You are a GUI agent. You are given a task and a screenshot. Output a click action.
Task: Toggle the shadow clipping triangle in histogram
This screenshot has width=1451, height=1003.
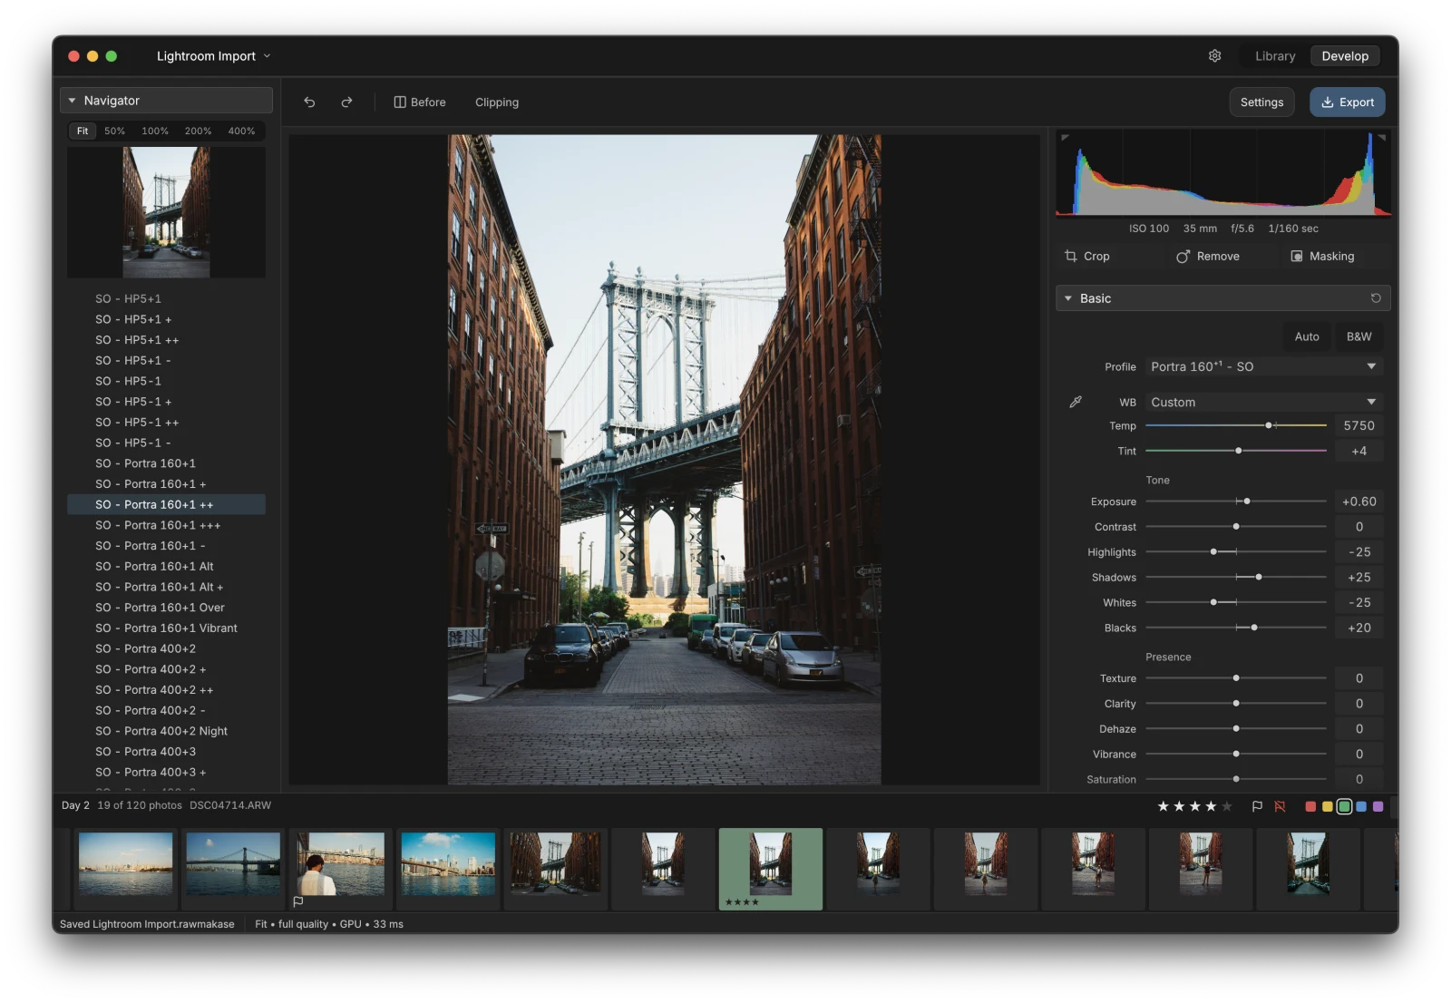[x=1065, y=138]
